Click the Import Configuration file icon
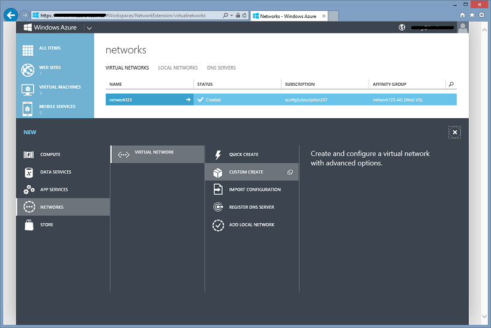Screen dimensions: 491x328 pos(218,189)
